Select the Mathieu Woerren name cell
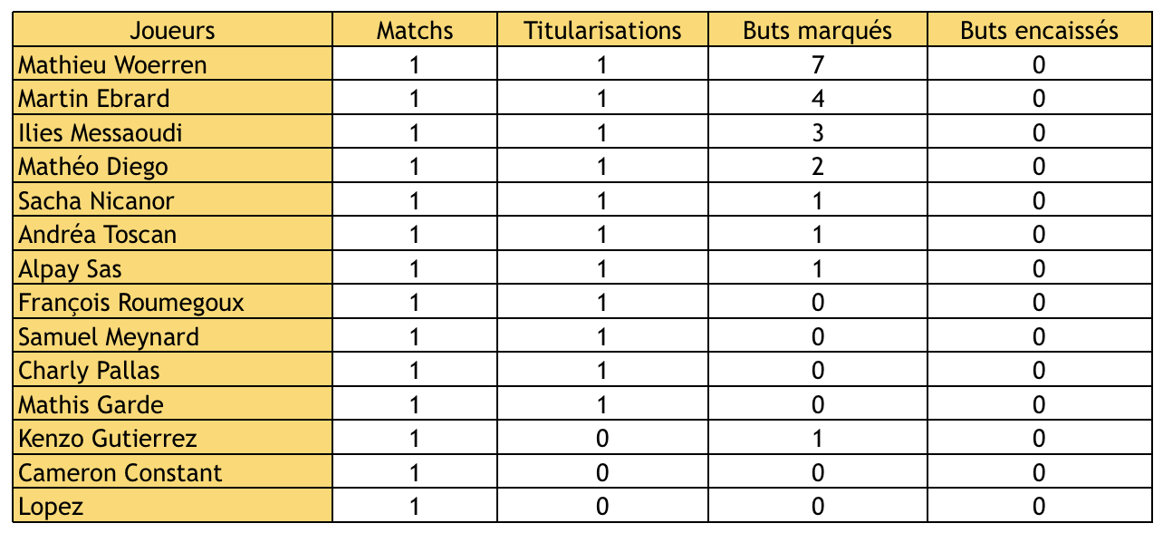 pos(113,65)
